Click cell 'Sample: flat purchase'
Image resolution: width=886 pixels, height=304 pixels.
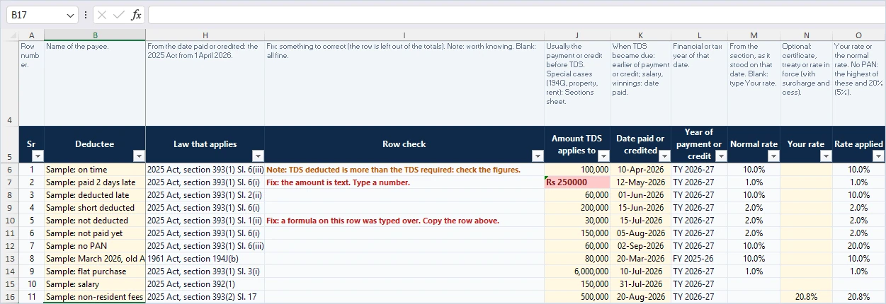coord(95,271)
